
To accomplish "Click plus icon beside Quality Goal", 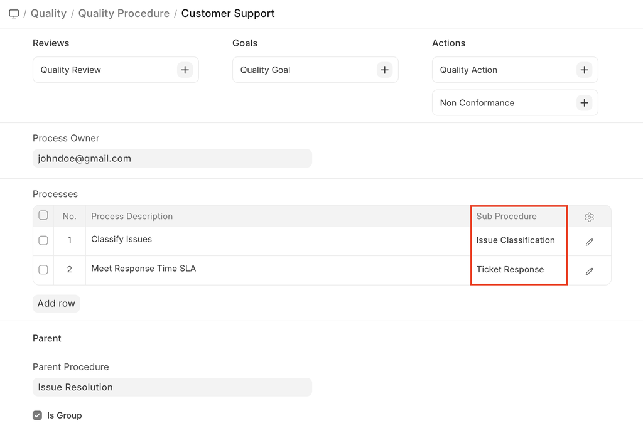I will pyautogui.click(x=384, y=70).
